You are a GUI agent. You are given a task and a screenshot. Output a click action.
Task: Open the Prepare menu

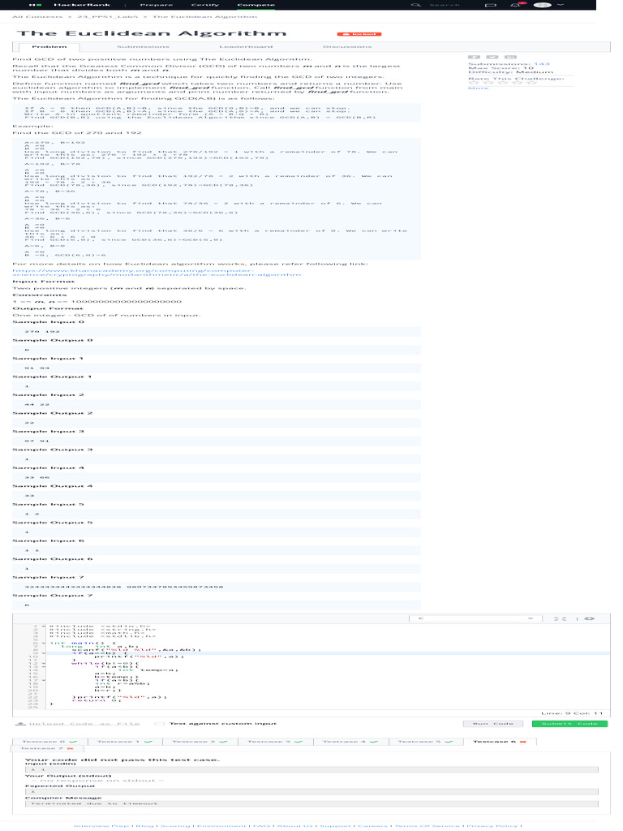(x=157, y=5)
